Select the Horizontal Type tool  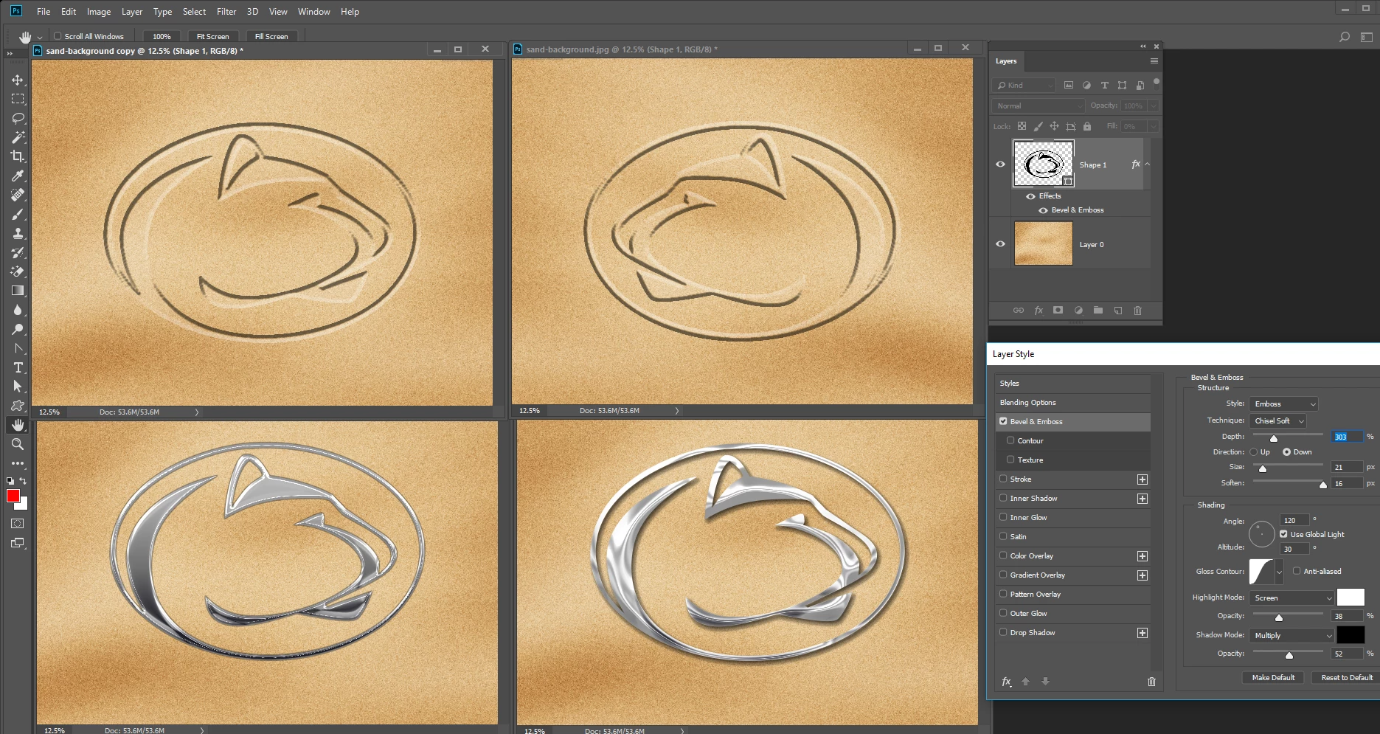tap(18, 367)
